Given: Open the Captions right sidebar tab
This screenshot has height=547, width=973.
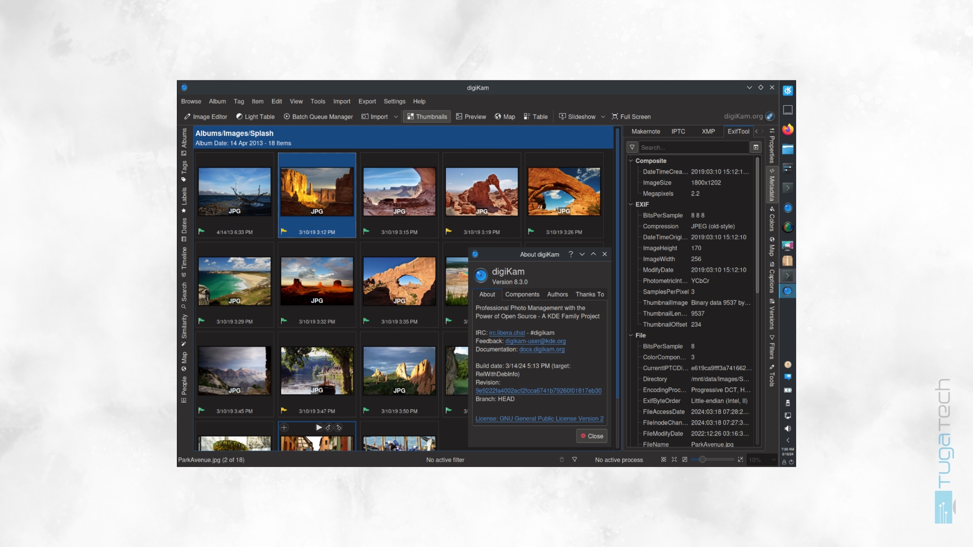Looking at the screenshot, I should tap(772, 278).
